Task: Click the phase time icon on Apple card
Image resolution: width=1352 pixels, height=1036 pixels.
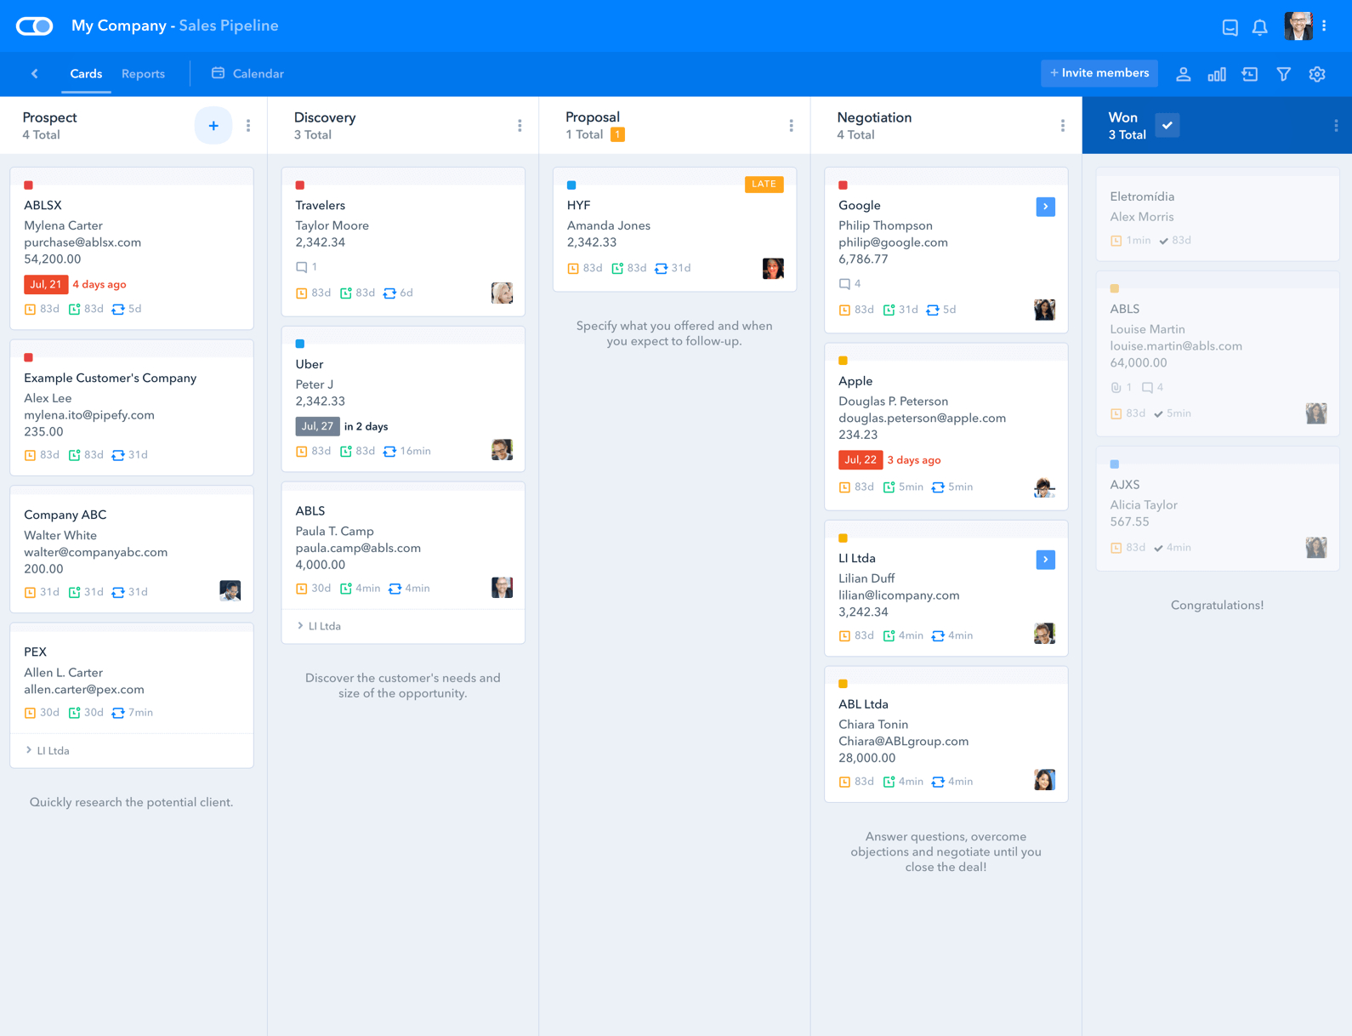Action: [889, 487]
